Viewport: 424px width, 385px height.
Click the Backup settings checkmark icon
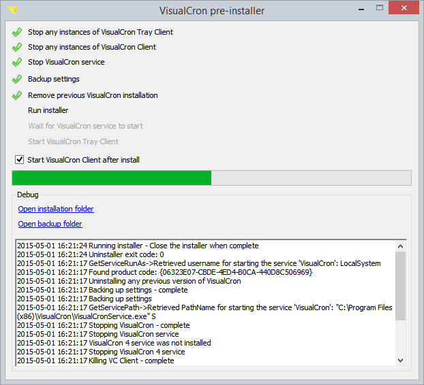coord(17,80)
